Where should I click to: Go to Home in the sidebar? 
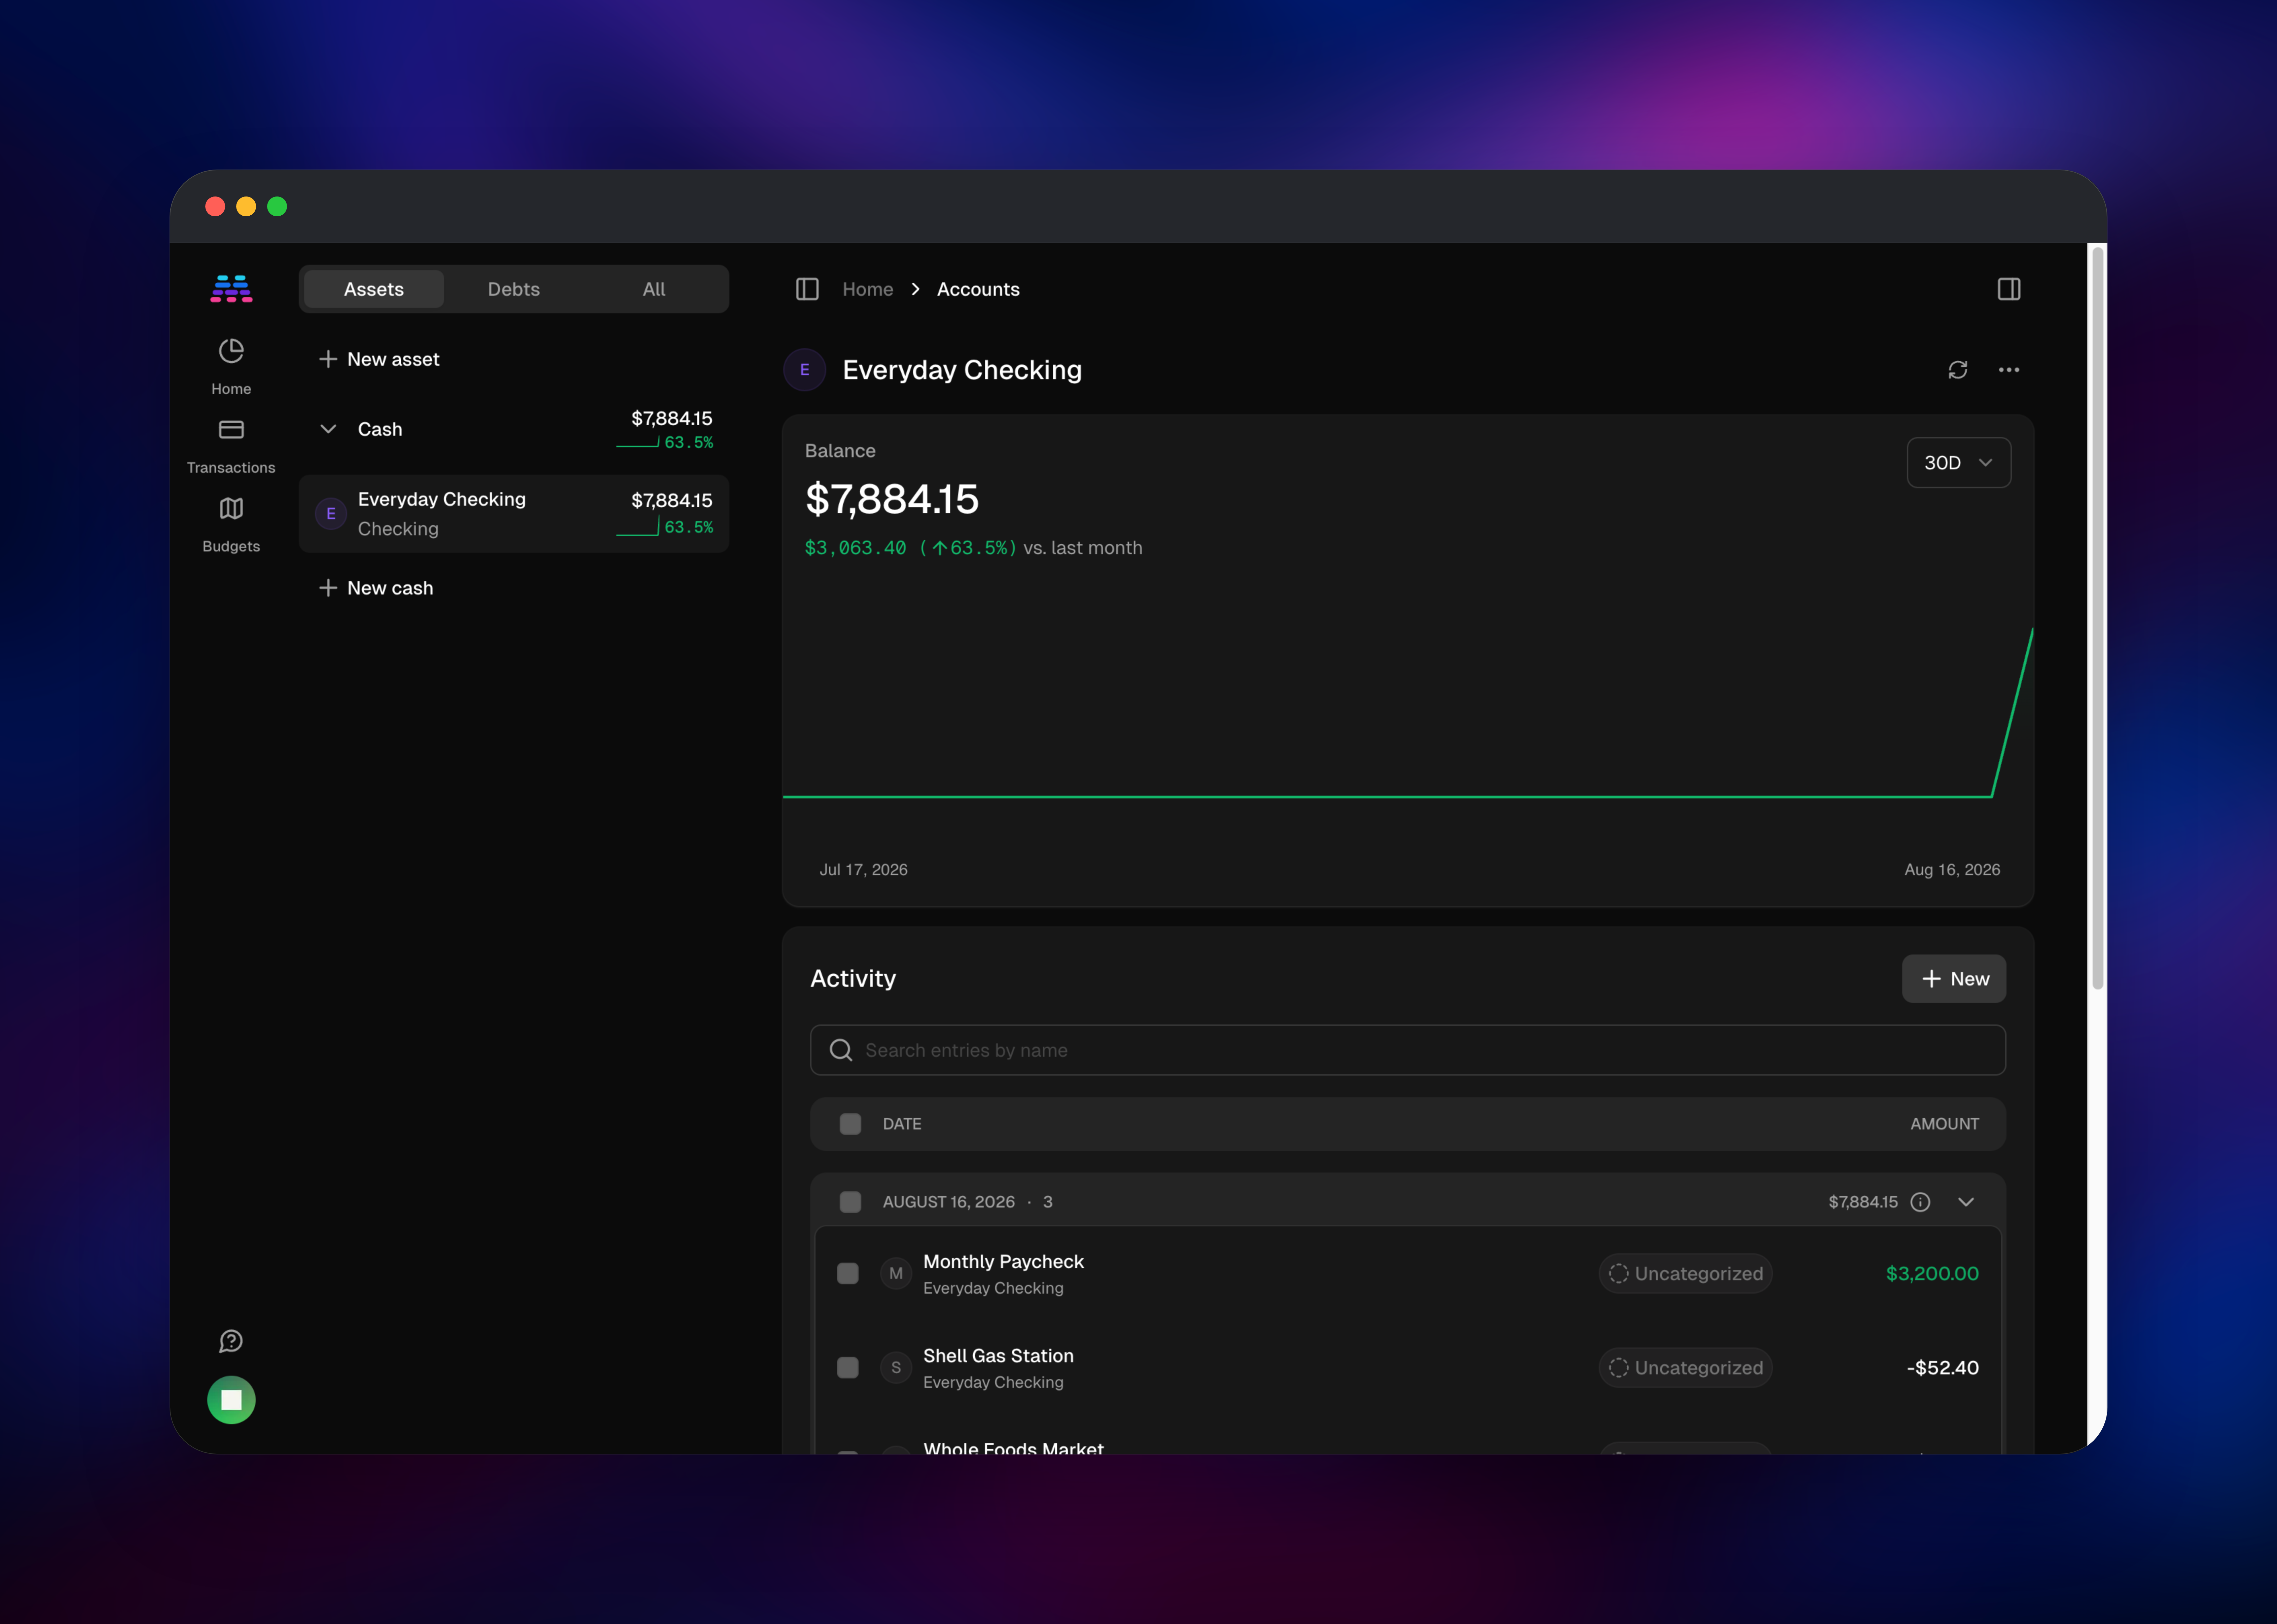pyautogui.click(x=231, y=366)
